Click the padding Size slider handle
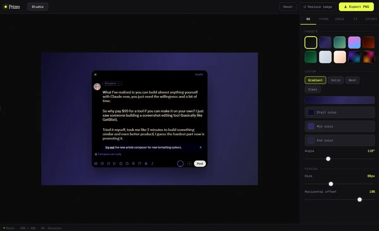 coord(331,184)
